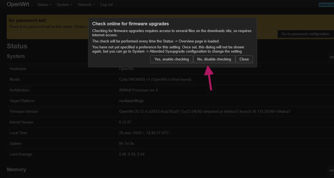Close the firmware upgrade dialog

point(244,59)
